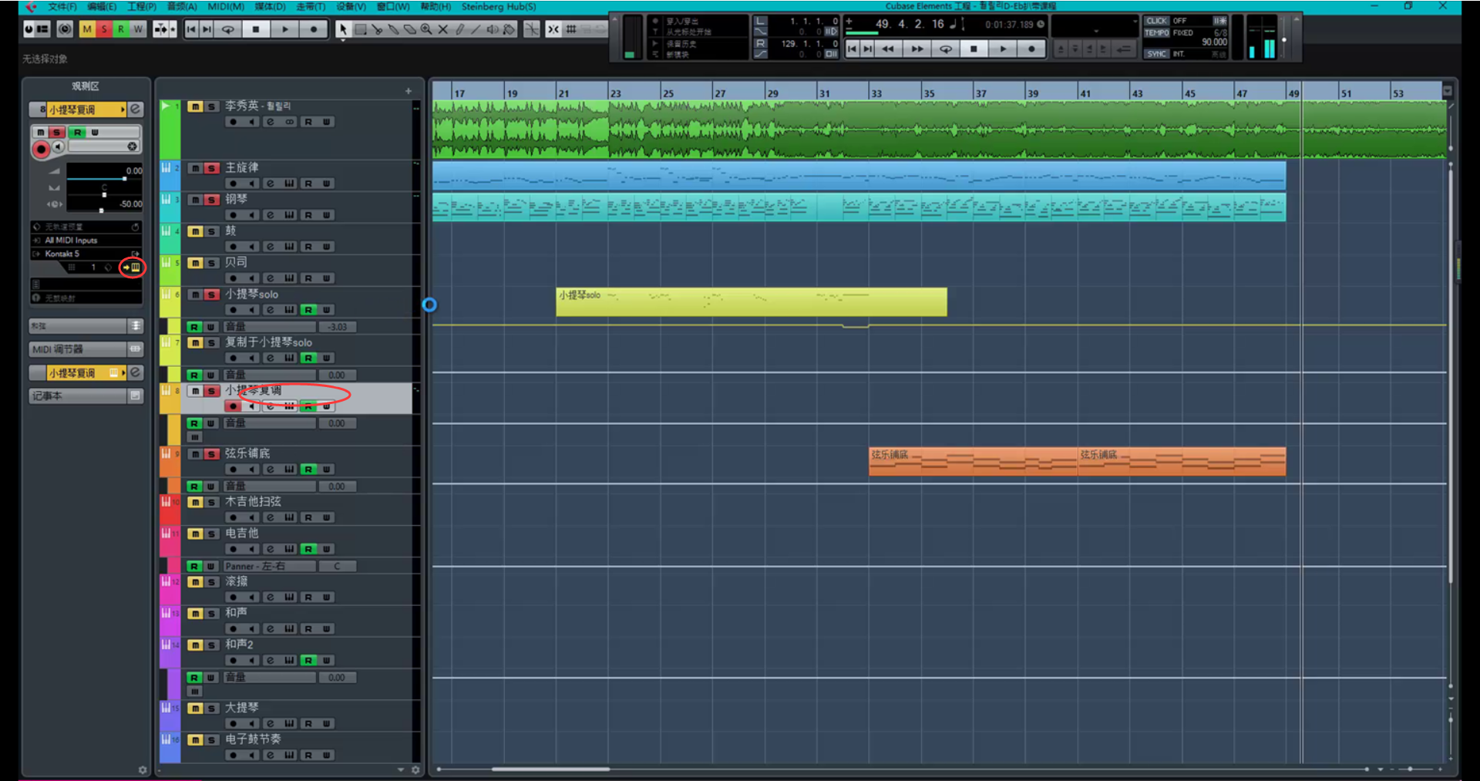The width and height of the screenshot is (1480, 781).
Task: Toggle metronome CLICK in transport panel
Action: tap(1156, 21)
